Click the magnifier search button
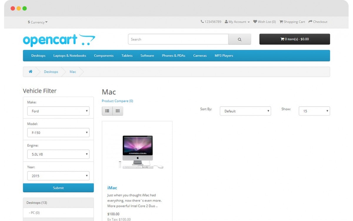 point(240,39)
